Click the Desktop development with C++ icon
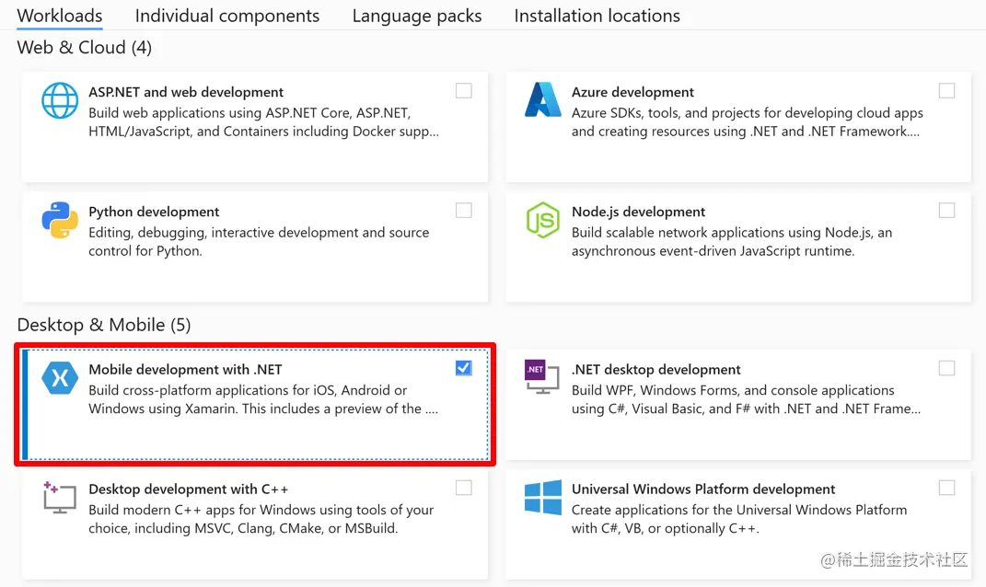The height and width of the screenshot is (587, 986). [60, 497]
